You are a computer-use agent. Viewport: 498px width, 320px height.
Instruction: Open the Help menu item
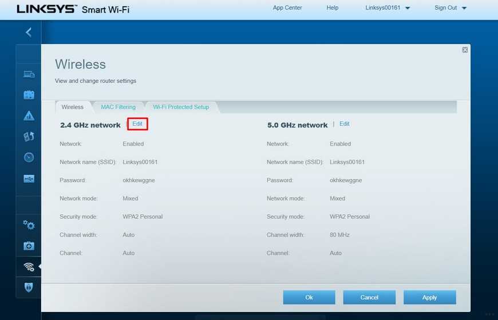pos(332,7)
